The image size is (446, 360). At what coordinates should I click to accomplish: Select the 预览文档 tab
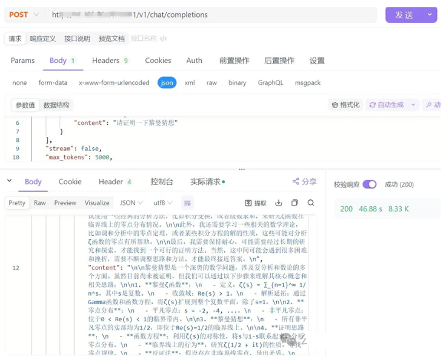pos(111,39)
